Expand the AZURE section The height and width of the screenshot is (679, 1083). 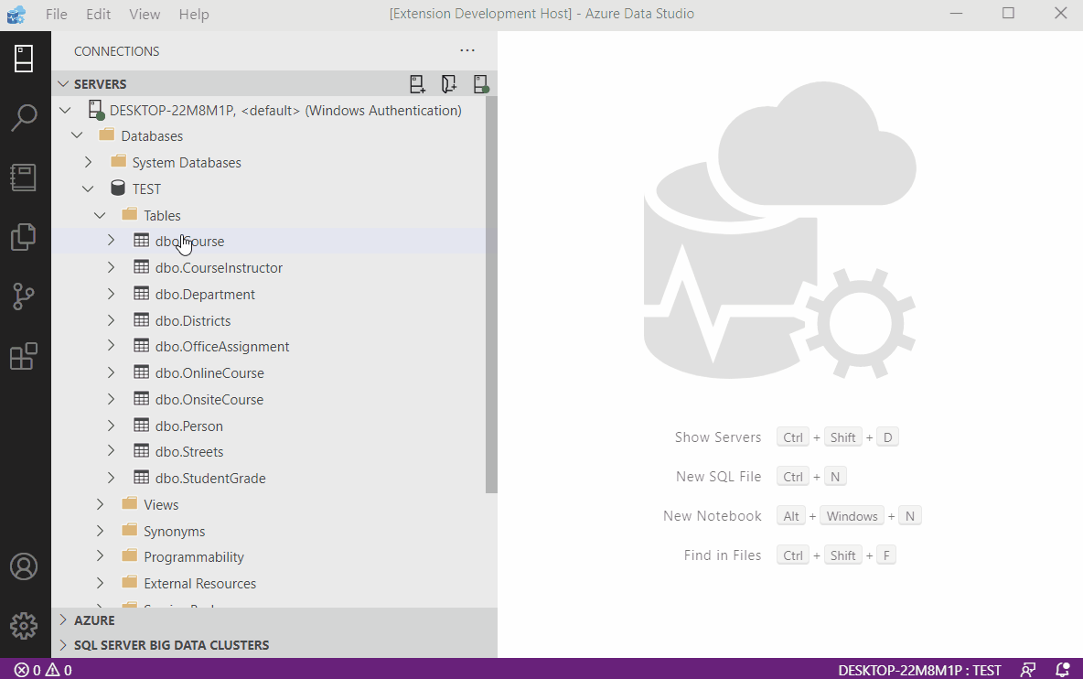click(x=63, y=620)
